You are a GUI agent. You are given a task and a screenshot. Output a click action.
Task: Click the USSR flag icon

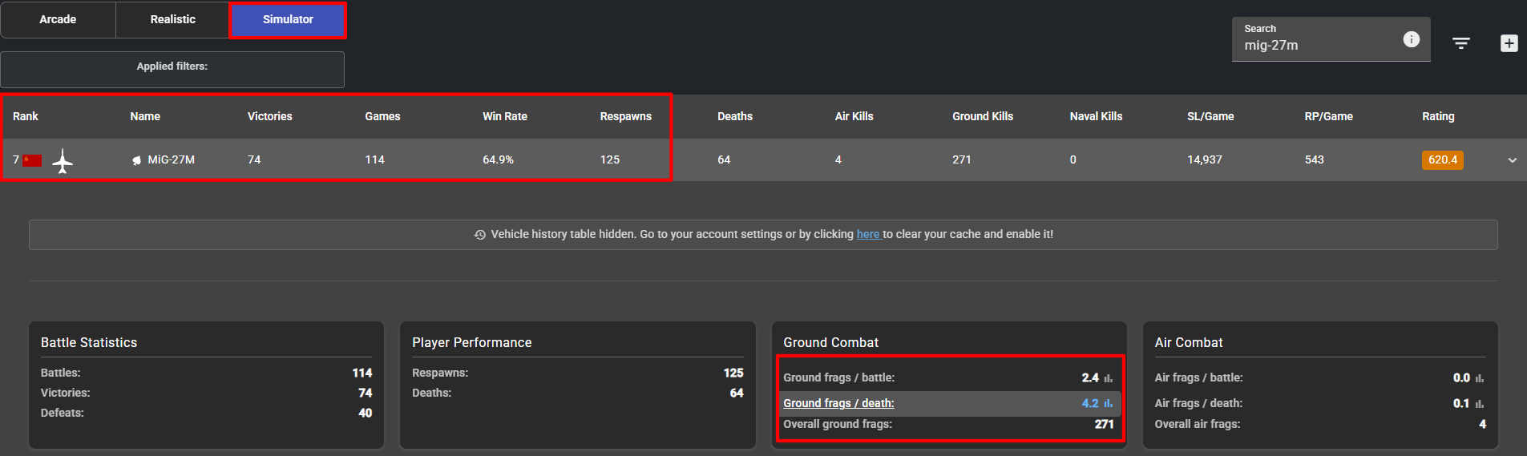[32, 160]
